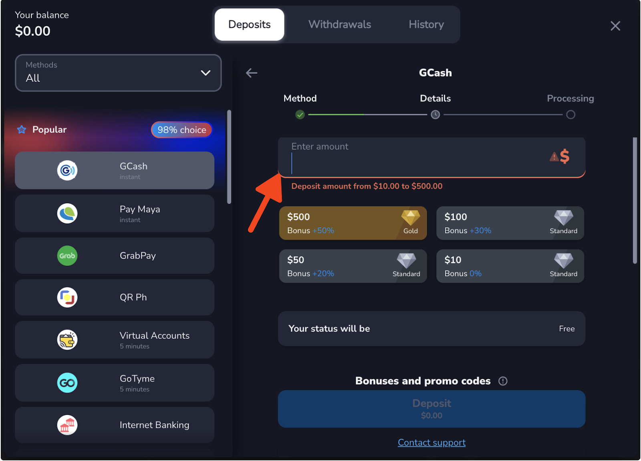Select the $50 bonus +20% option

353,266
